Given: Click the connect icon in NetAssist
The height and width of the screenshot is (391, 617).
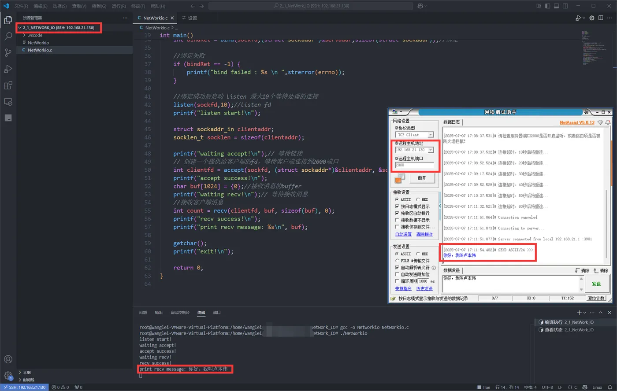Looking at the screenshot, I should (x=400, y=178).
